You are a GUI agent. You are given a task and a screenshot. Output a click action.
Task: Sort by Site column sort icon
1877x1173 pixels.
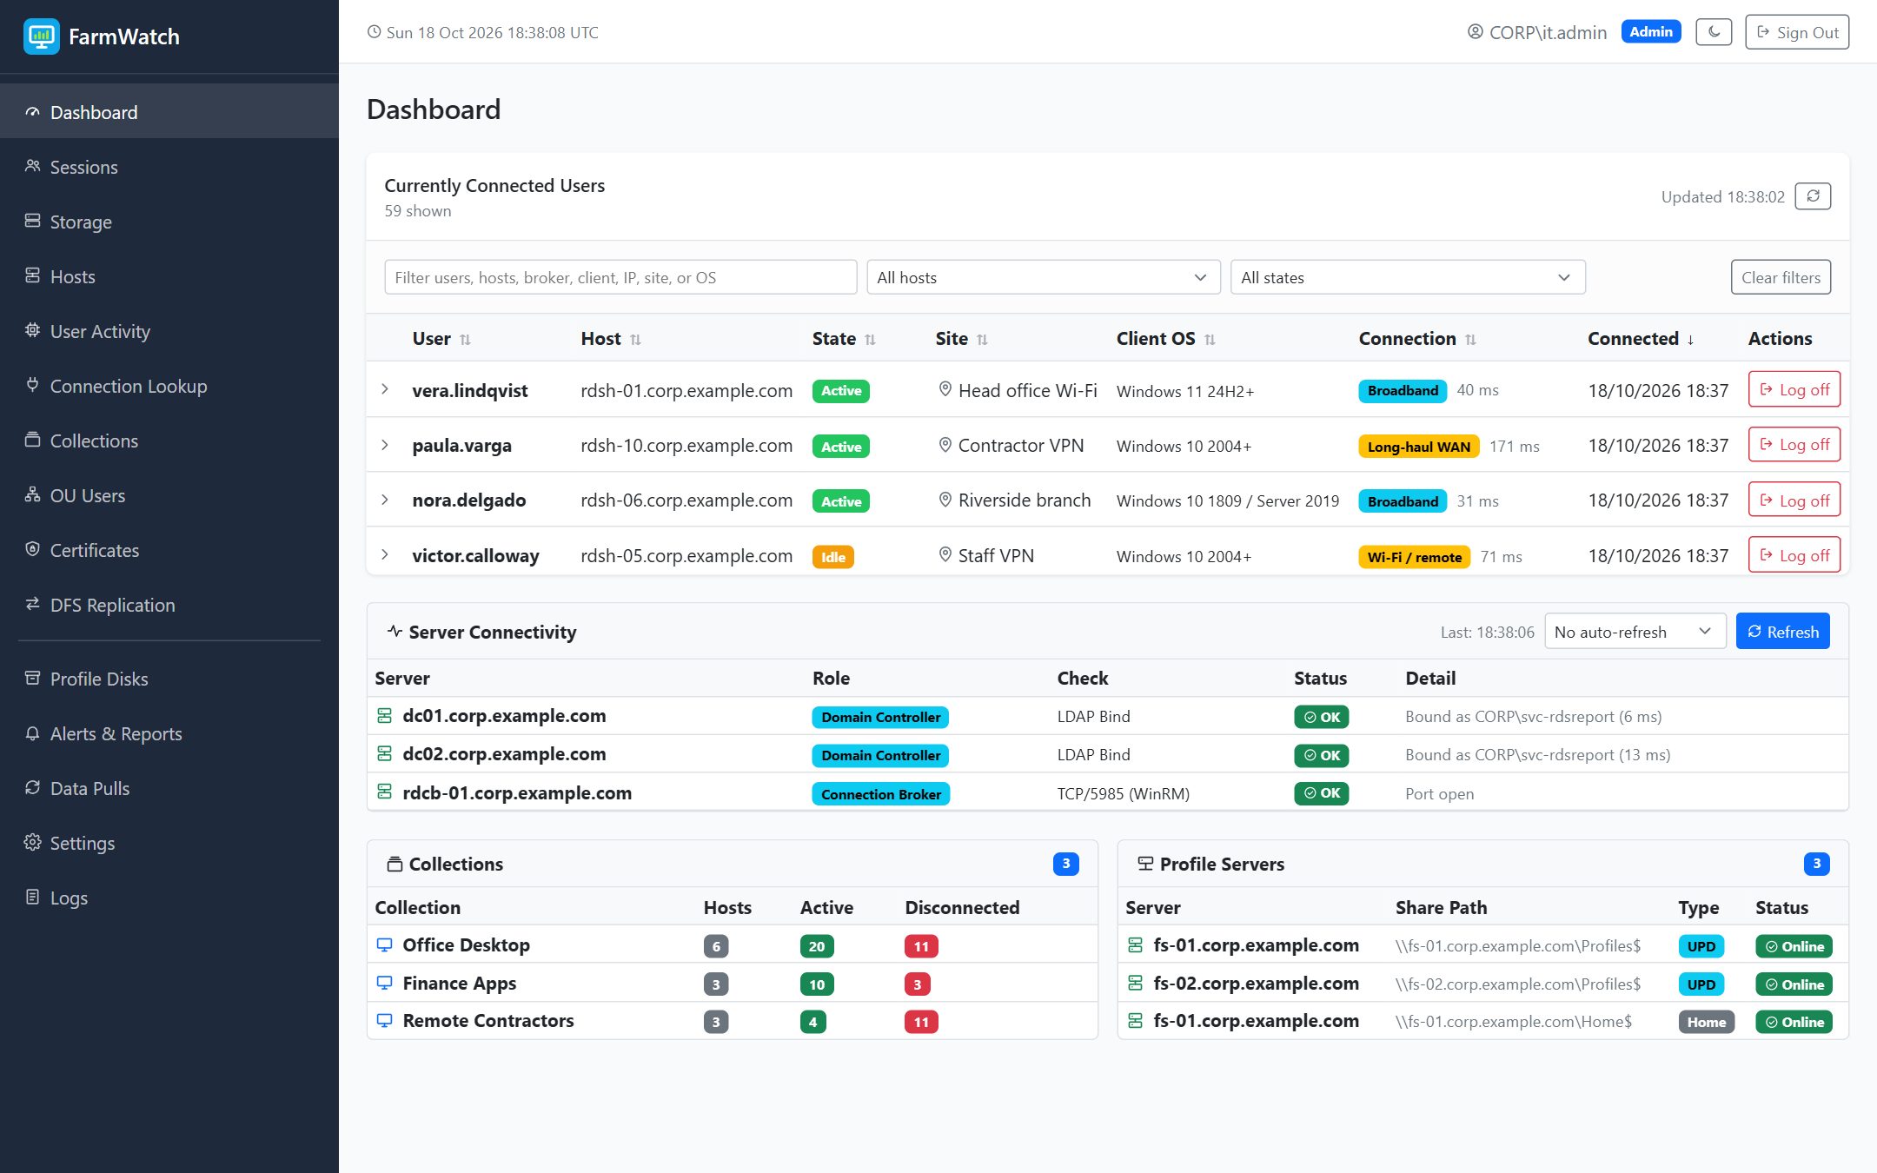coord(982,340)
